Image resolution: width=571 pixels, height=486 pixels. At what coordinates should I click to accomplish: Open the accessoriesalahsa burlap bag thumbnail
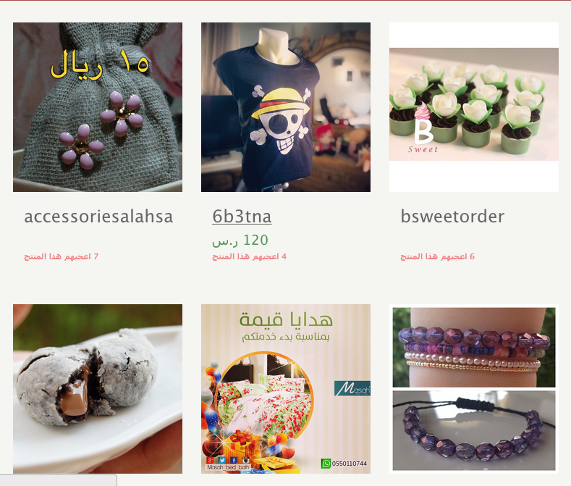(98, 107)
